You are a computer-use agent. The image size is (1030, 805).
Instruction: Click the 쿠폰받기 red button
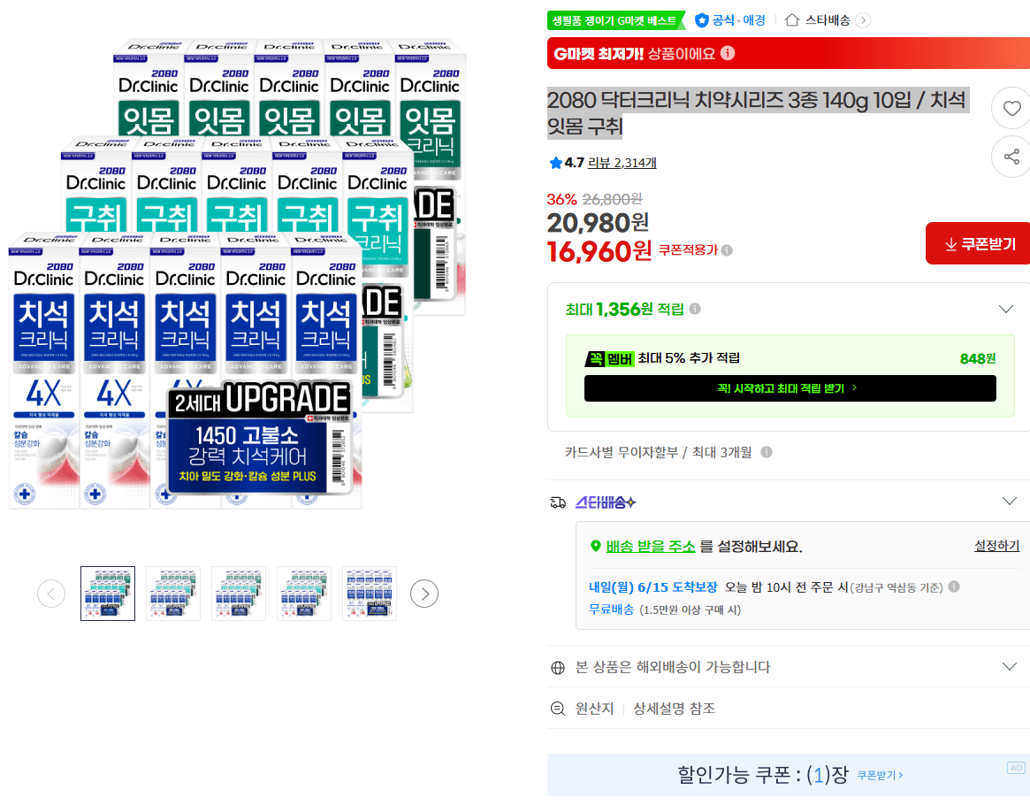[979, 244]
